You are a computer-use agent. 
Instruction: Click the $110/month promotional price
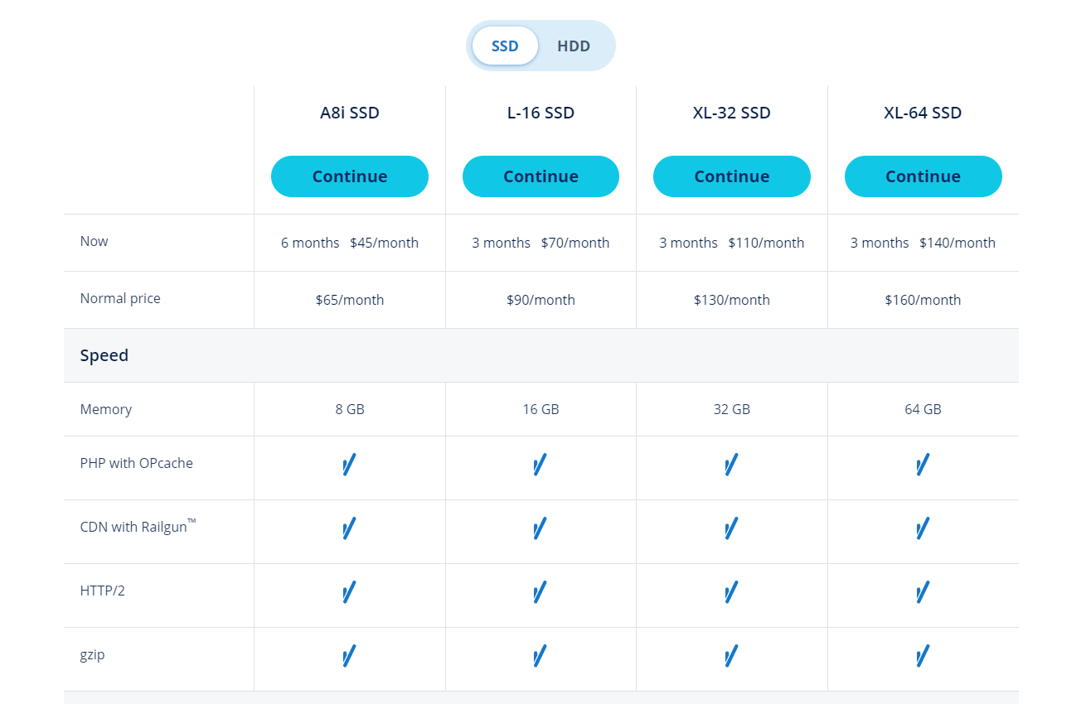click(766, 243)
